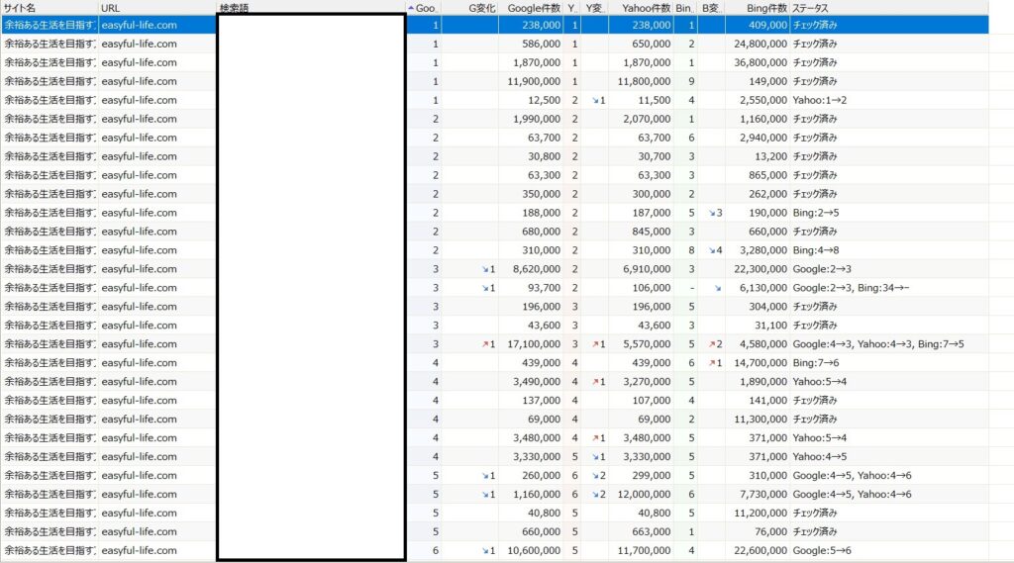This screenshot has width=1014, height=563.
Task: Select Bing count cell 24,800,000
Action: click(x=760, y=44)
